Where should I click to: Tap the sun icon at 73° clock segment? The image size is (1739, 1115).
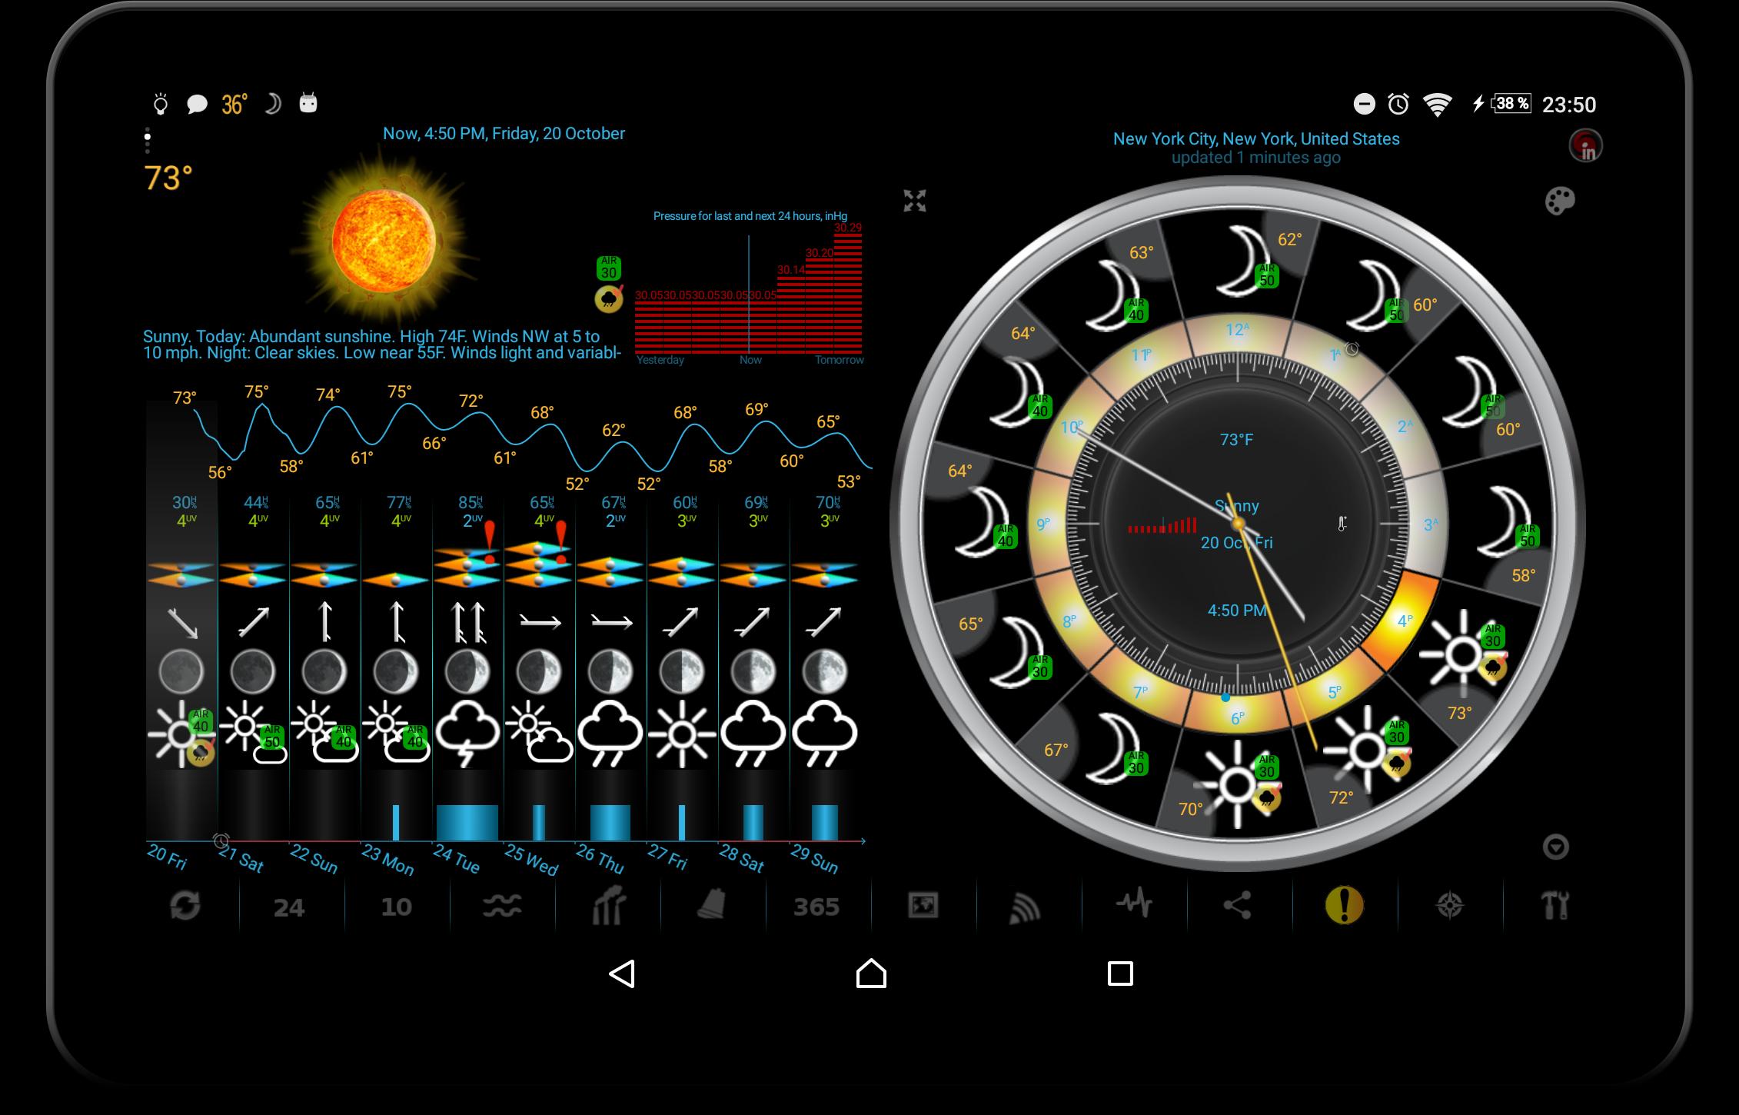pyautogui.click(x=1463, y=654)
